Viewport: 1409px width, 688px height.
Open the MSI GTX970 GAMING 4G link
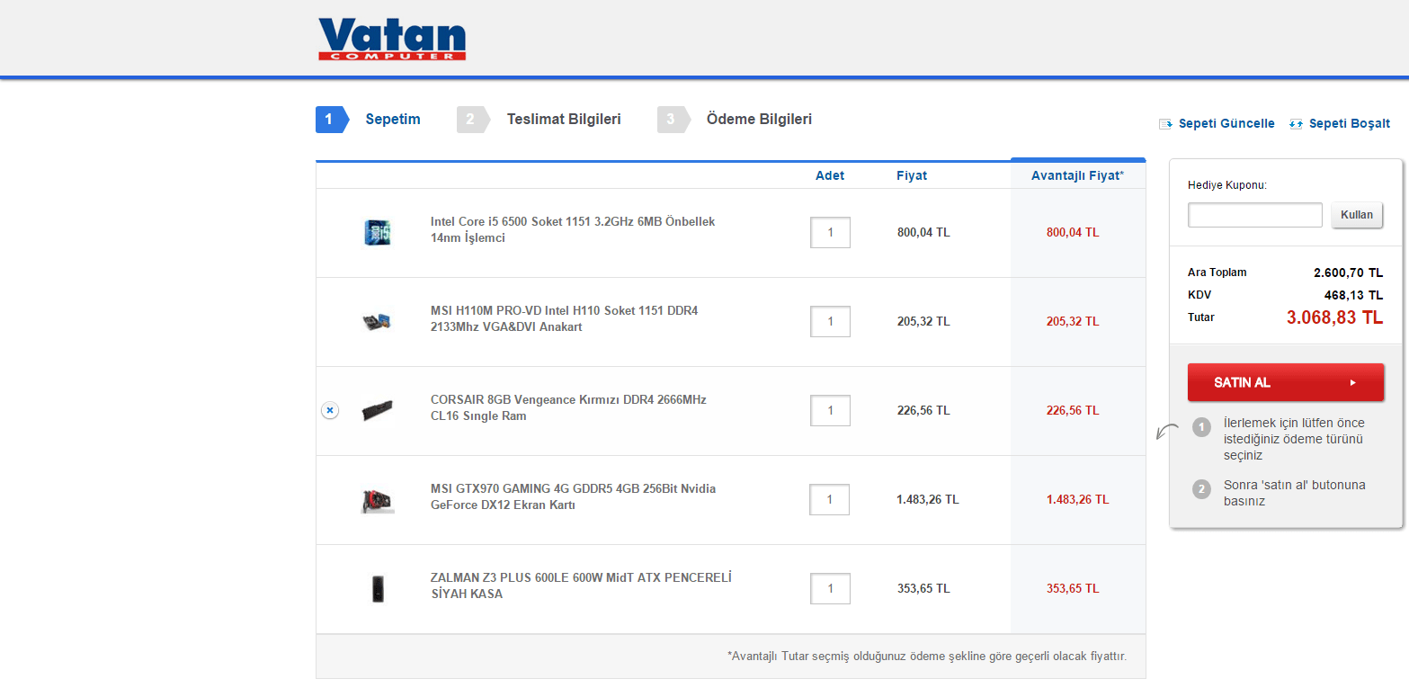tap(574, 496)
